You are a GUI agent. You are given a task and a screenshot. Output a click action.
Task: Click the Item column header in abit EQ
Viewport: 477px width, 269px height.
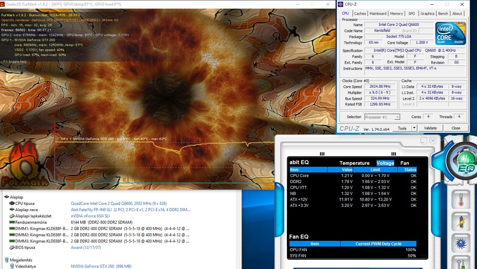click(308, 170)
